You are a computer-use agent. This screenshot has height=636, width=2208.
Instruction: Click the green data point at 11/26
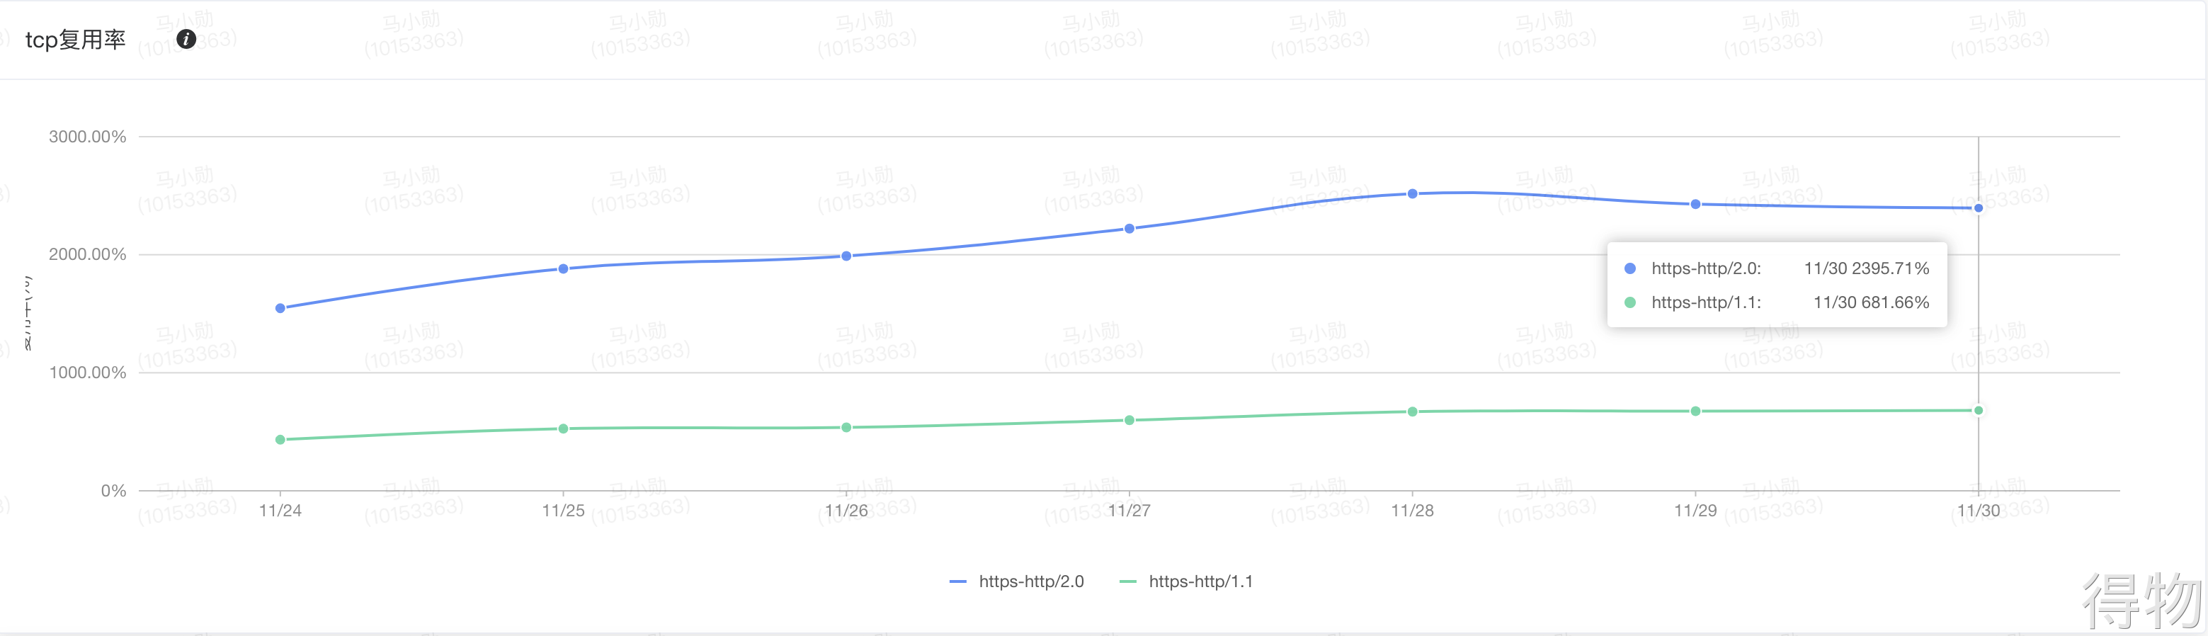846,427
